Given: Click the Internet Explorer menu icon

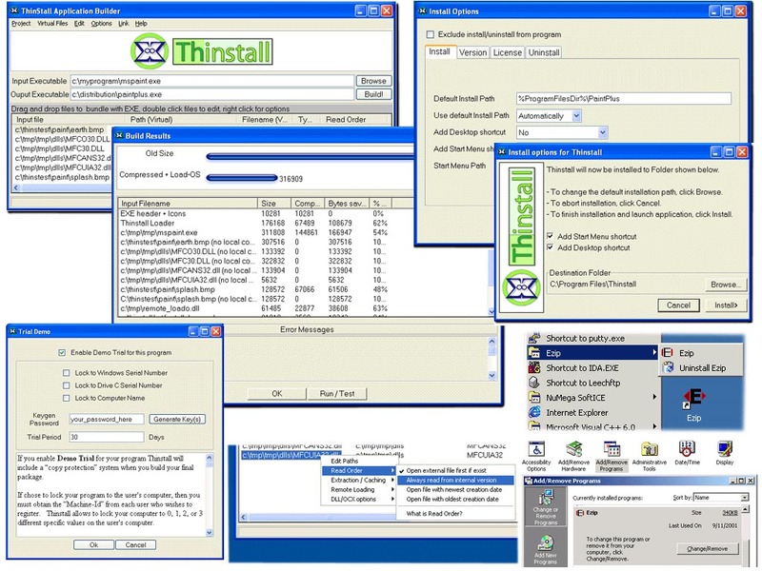Looking at the screenshot, I should pos(534,412).
